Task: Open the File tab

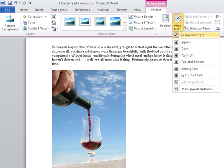Action: tap(8, 10)
